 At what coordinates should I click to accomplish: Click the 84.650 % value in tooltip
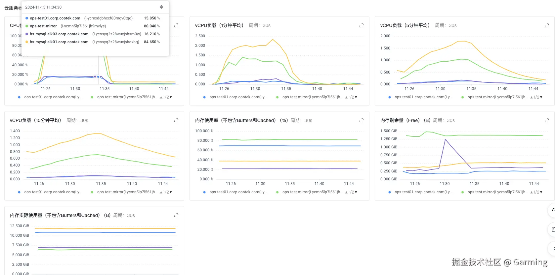tap(152, 42)
